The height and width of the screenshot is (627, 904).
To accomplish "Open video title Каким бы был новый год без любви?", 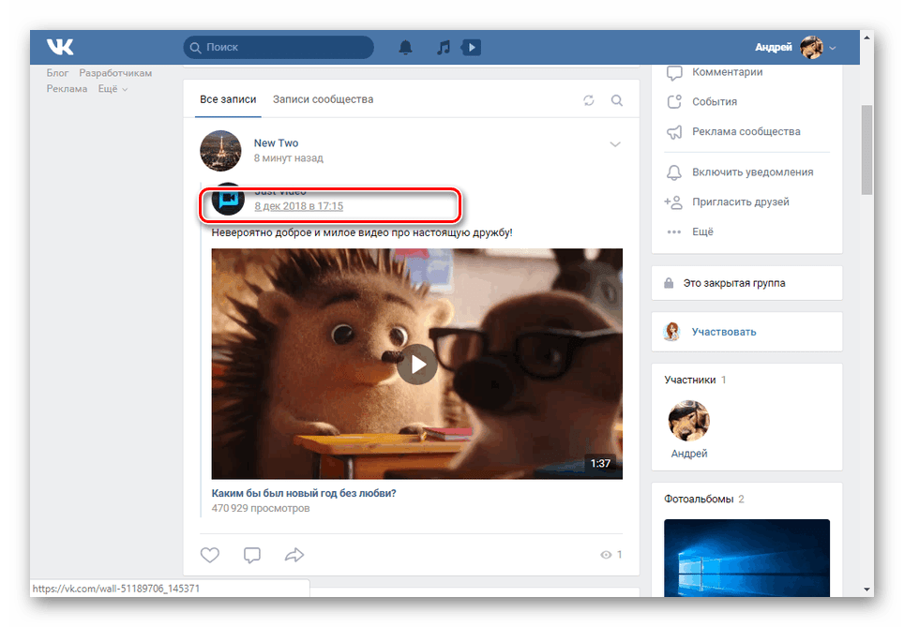I will pos(304,493).
